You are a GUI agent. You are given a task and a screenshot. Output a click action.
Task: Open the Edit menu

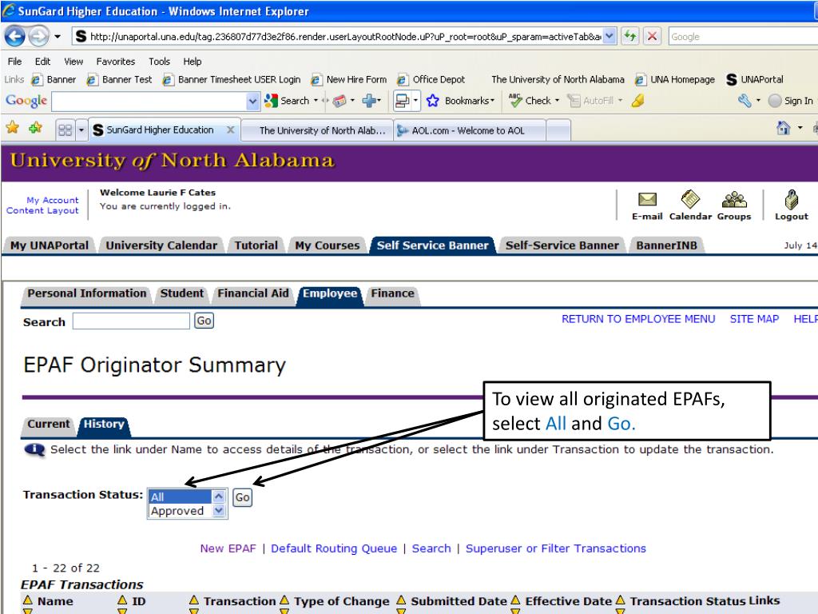click(x=42, y=62)
